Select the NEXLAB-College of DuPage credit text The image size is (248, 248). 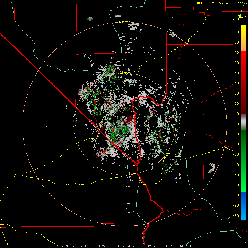(x=222, y=3)
